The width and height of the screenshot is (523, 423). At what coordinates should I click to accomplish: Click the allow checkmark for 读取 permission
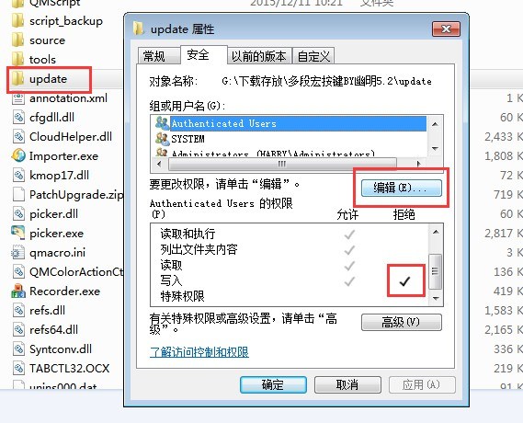[x=349, y=266]
